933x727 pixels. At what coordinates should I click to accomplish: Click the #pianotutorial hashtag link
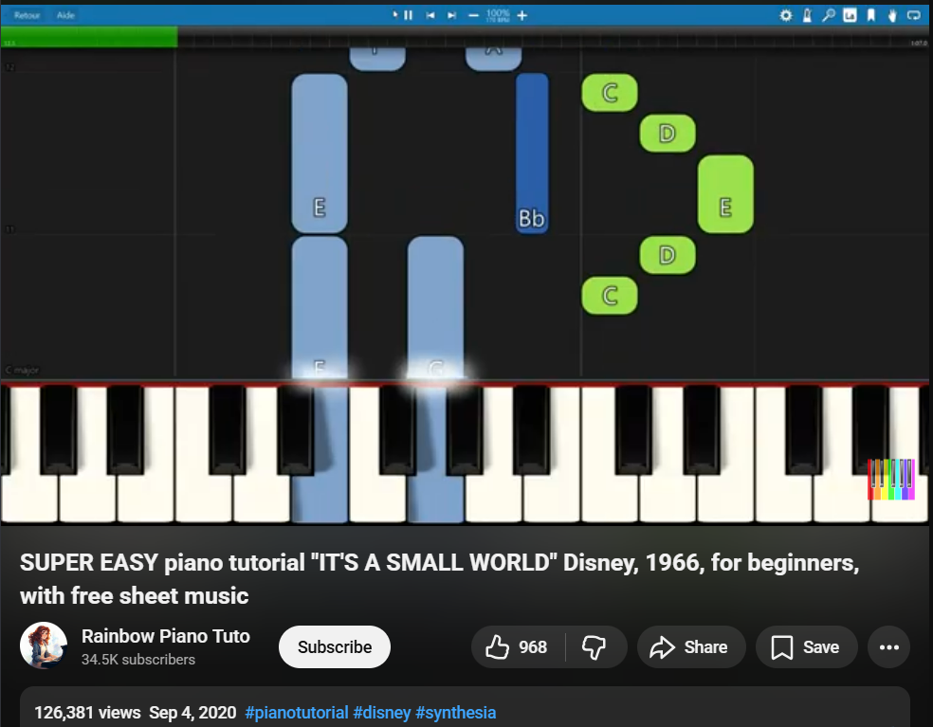(x=296, y=713)
